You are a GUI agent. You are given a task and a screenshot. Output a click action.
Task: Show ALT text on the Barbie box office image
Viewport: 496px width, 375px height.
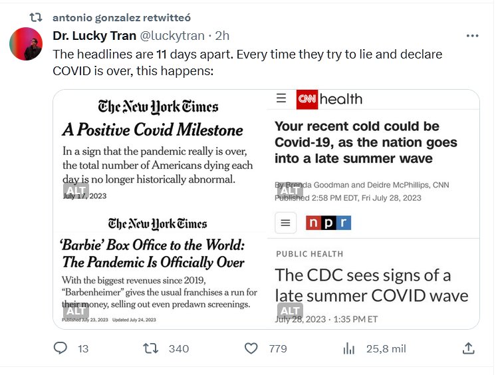pyautogui.click(x=76, y=311)
